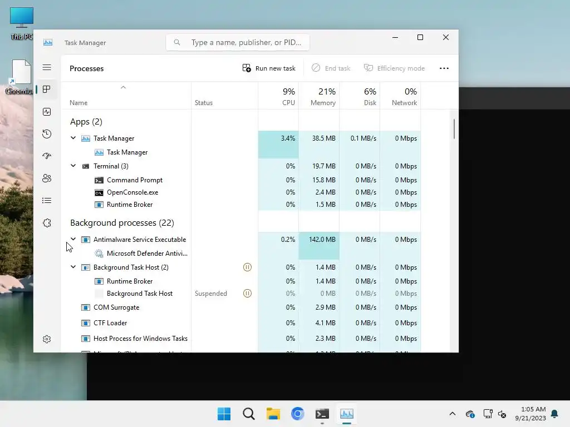The width and height of the screenshot is (570, 427).
Task: Sort processes by Memory column
Action: pyautogui.click(x=319, y=96)
